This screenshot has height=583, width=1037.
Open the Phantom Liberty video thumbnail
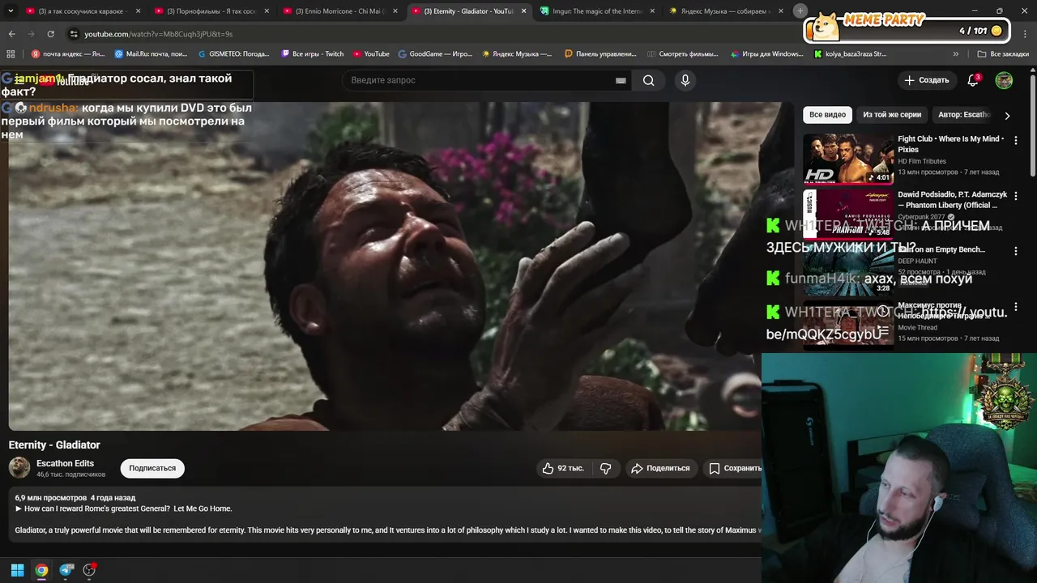coord(848,215)
